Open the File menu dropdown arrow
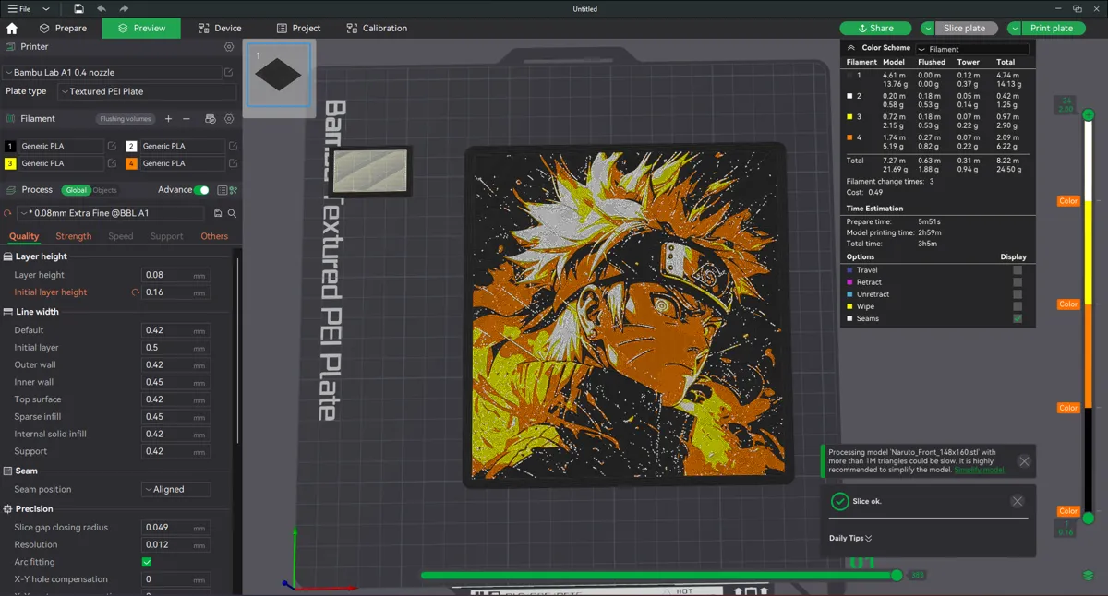The width and height of the screenshot is (1108, 596). [46, 8]
